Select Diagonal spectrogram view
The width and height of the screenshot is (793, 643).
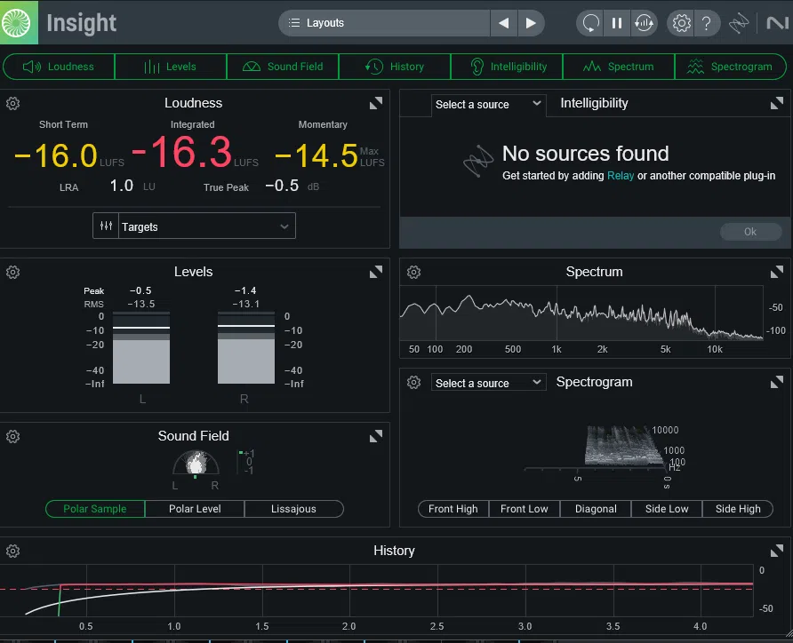(x=596, y=509)
